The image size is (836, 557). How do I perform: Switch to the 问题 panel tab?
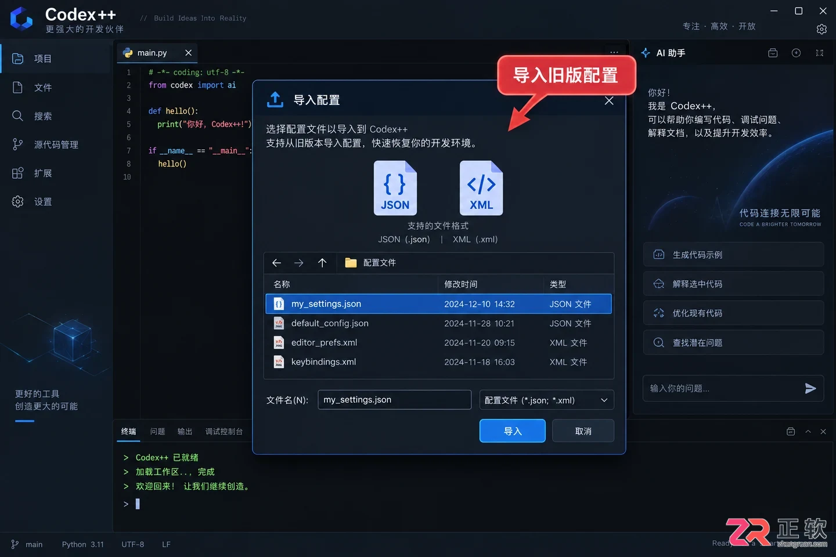[x=157, y=432]
